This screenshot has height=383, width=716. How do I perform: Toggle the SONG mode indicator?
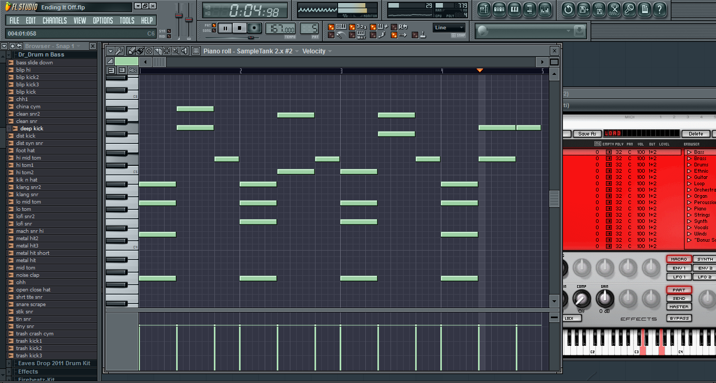tap(214, 30)
